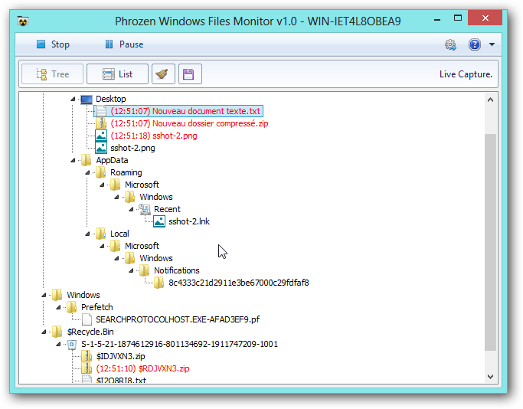Select SEARCHPROTOCOLHOST.EXE-AFAD3EF9.pf file
The height and width of the screenshot is (409, 523).
(178, 319)
